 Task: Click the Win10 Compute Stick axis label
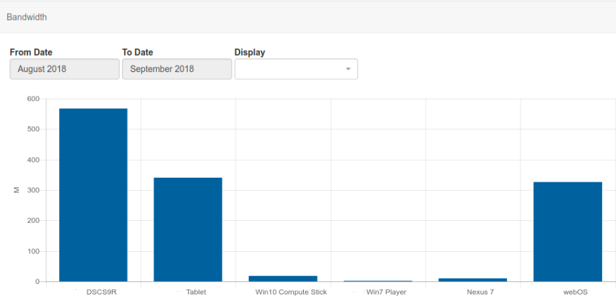click(x=291, y=292)
